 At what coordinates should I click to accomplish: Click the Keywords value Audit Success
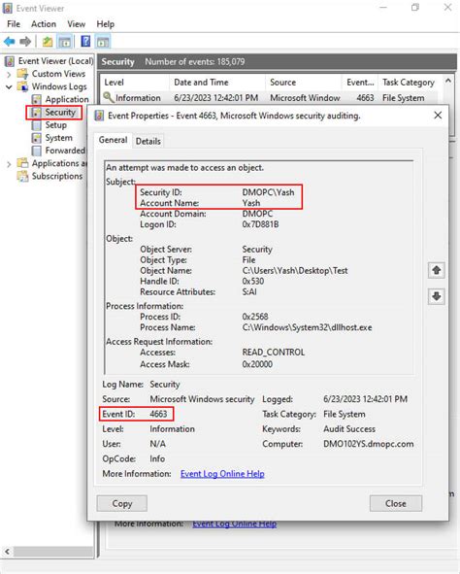click(x=349, y=429)
